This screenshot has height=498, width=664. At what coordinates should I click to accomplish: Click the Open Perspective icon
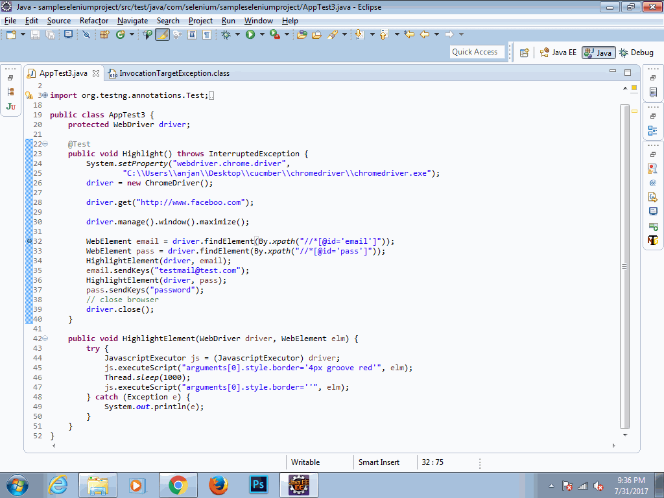[524, 53]
